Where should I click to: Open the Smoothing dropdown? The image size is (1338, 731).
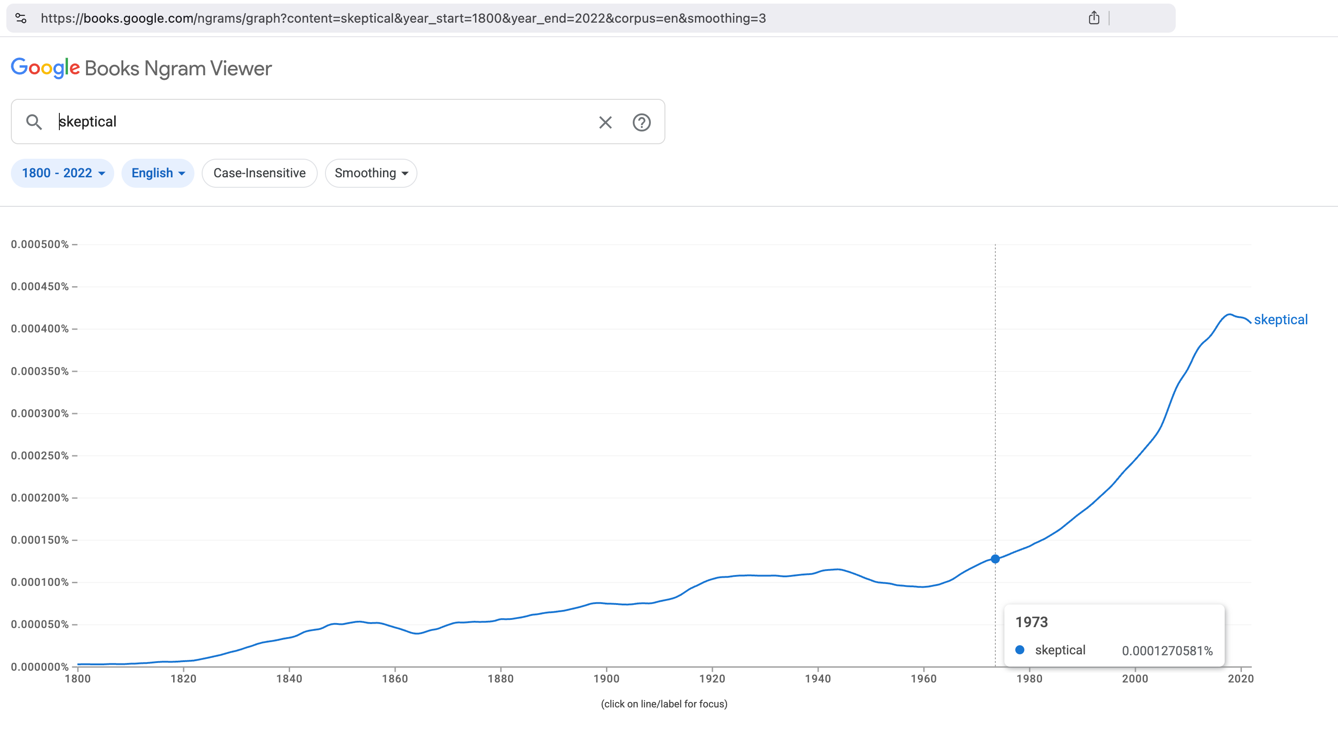[371, 173]
